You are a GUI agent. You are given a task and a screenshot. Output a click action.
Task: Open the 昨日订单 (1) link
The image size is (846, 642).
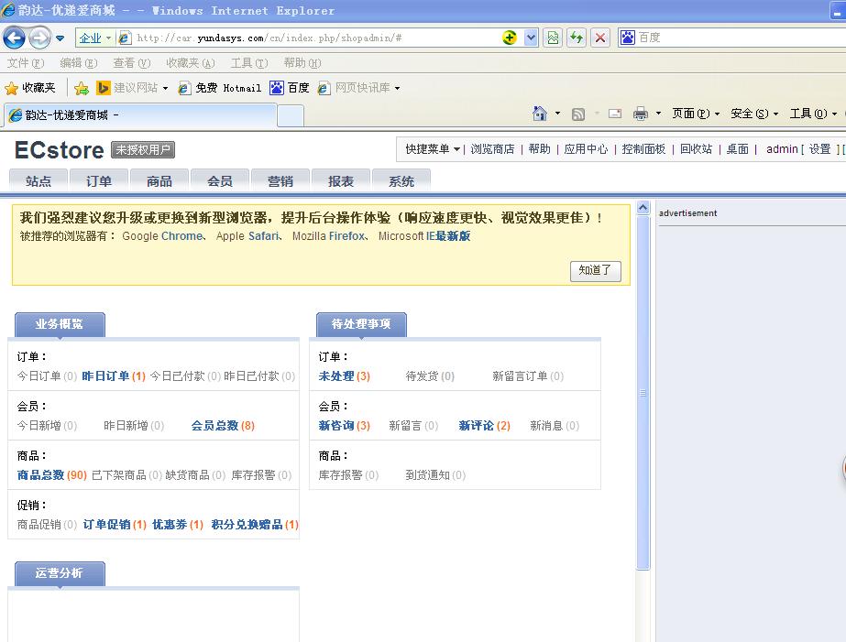(x=114, y=376)
